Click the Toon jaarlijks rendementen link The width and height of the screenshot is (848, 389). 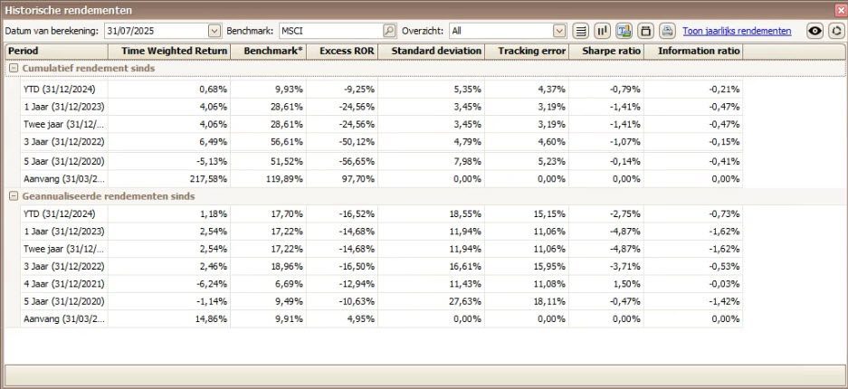[737, 31]
